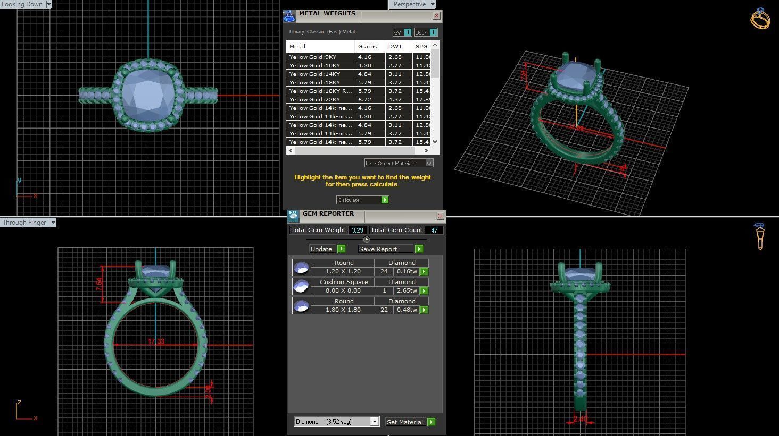Click the green arrow on the Calculate button
The height and width of the screenshot is (436, 779).
pyautogui.click(x=385, y=200)
